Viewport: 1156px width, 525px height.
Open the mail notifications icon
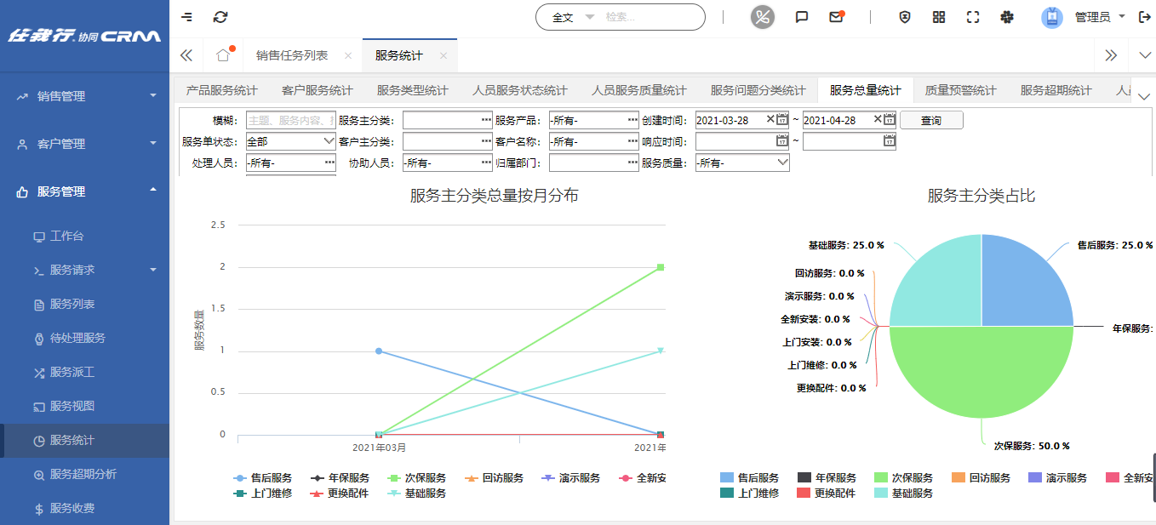pyautogui.click(x=837, y=15)
